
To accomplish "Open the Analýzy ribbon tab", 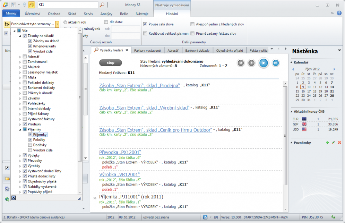I will click(x=106, y=14).
